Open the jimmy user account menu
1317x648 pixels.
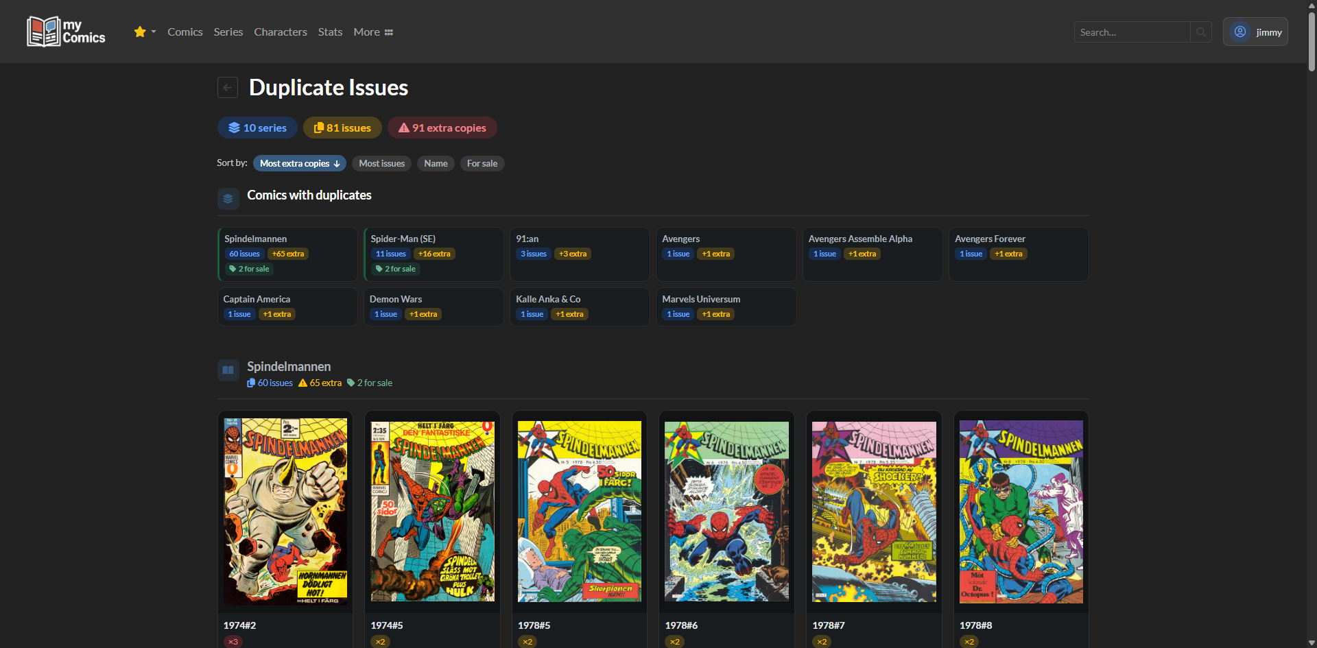1255,32
